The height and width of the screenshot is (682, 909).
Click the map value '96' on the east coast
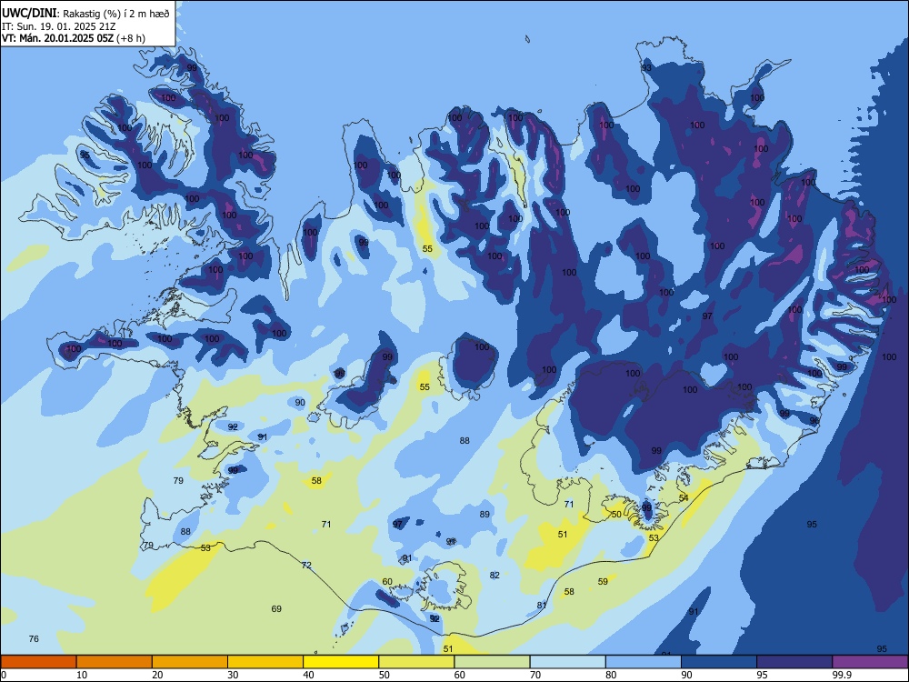pyautogui.click(x=814, y=420)
